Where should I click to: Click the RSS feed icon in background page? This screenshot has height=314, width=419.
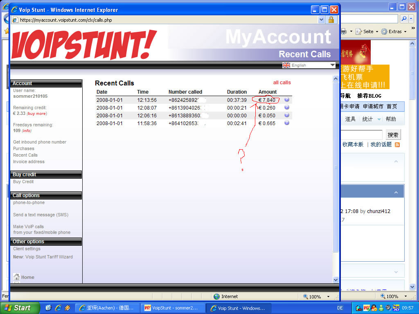click(397, 145)
